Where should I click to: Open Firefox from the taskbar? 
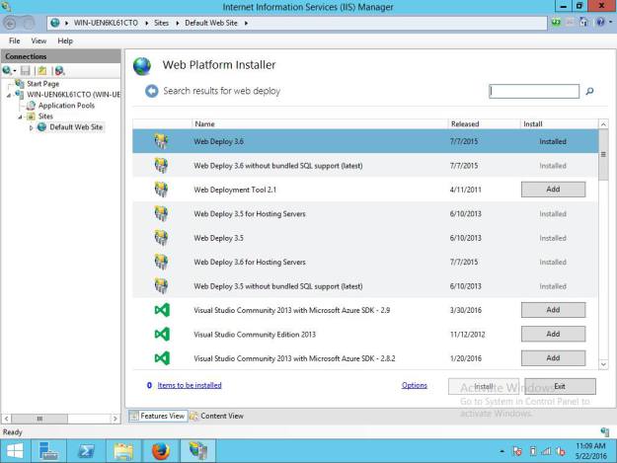[161, 450]
